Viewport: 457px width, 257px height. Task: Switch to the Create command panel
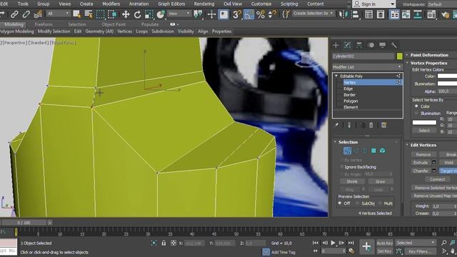coord(336,45)
